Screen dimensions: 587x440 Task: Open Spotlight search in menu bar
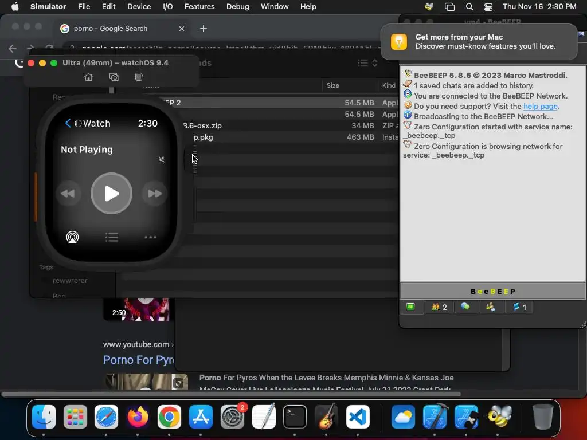469,7
